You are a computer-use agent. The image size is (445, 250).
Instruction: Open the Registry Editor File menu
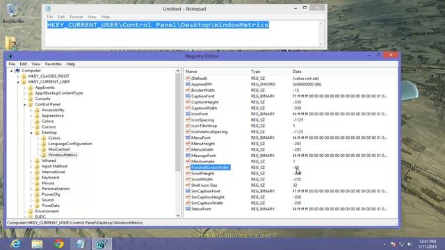click(12, 64)
